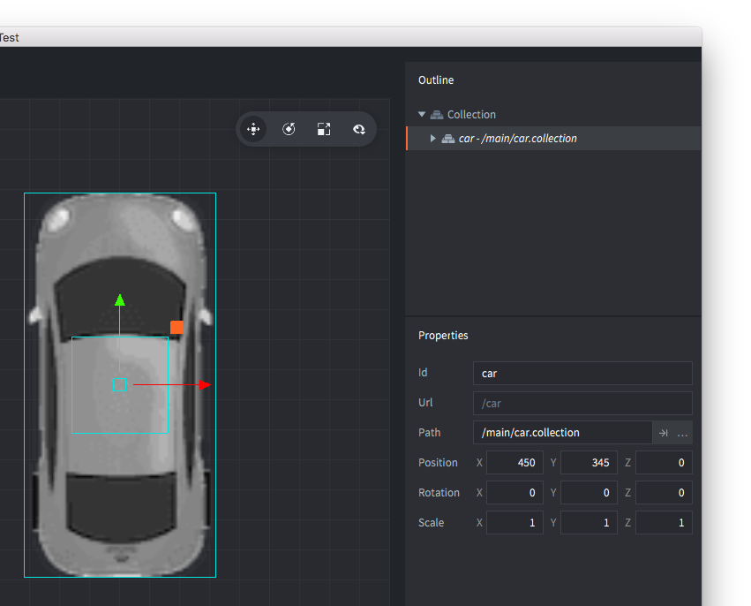
Task: Click the browse ellipsis button for Path
Action: coord(682,433)
